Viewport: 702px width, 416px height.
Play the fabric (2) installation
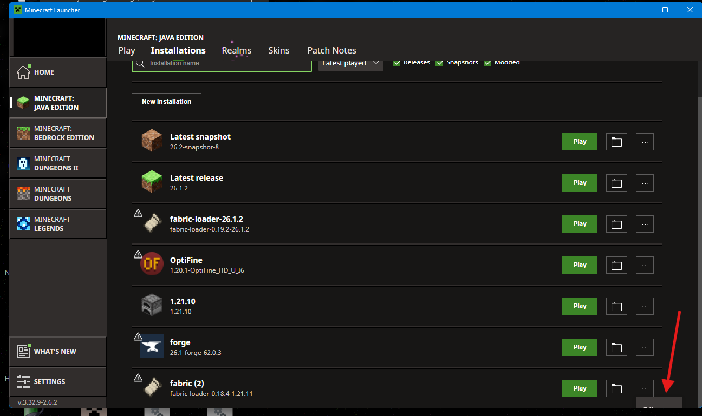(580, 388)
